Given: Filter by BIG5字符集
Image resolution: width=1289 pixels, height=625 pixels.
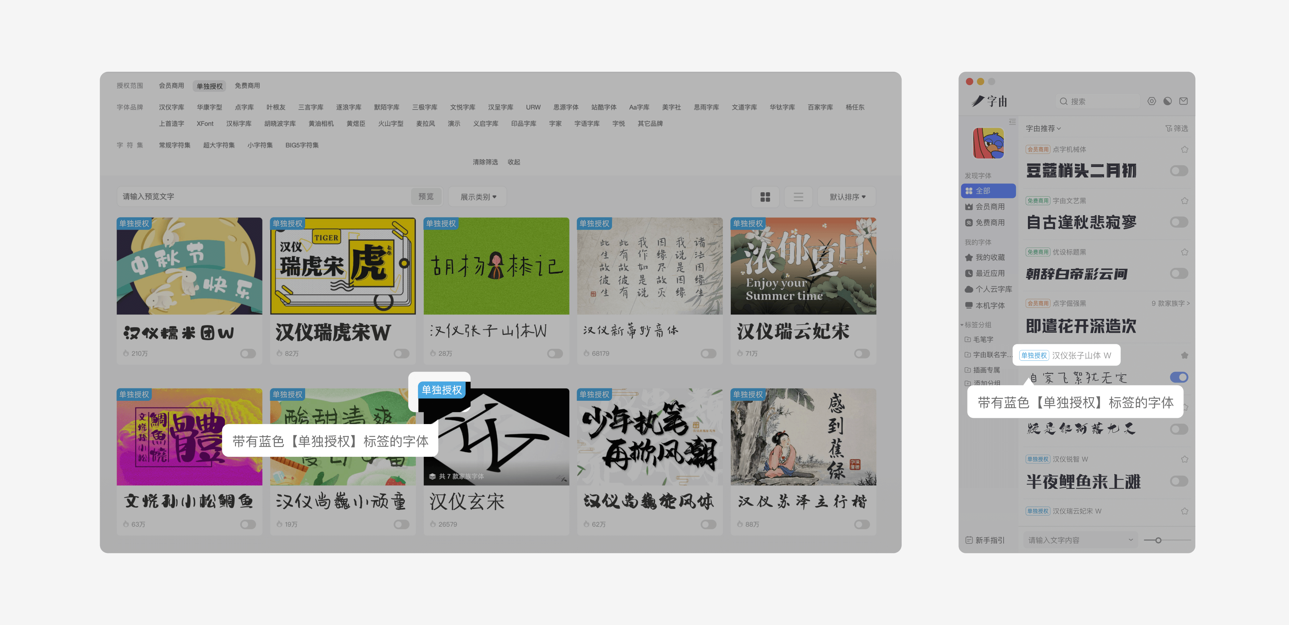Looking at the screenshot, I should coord(302,145).
